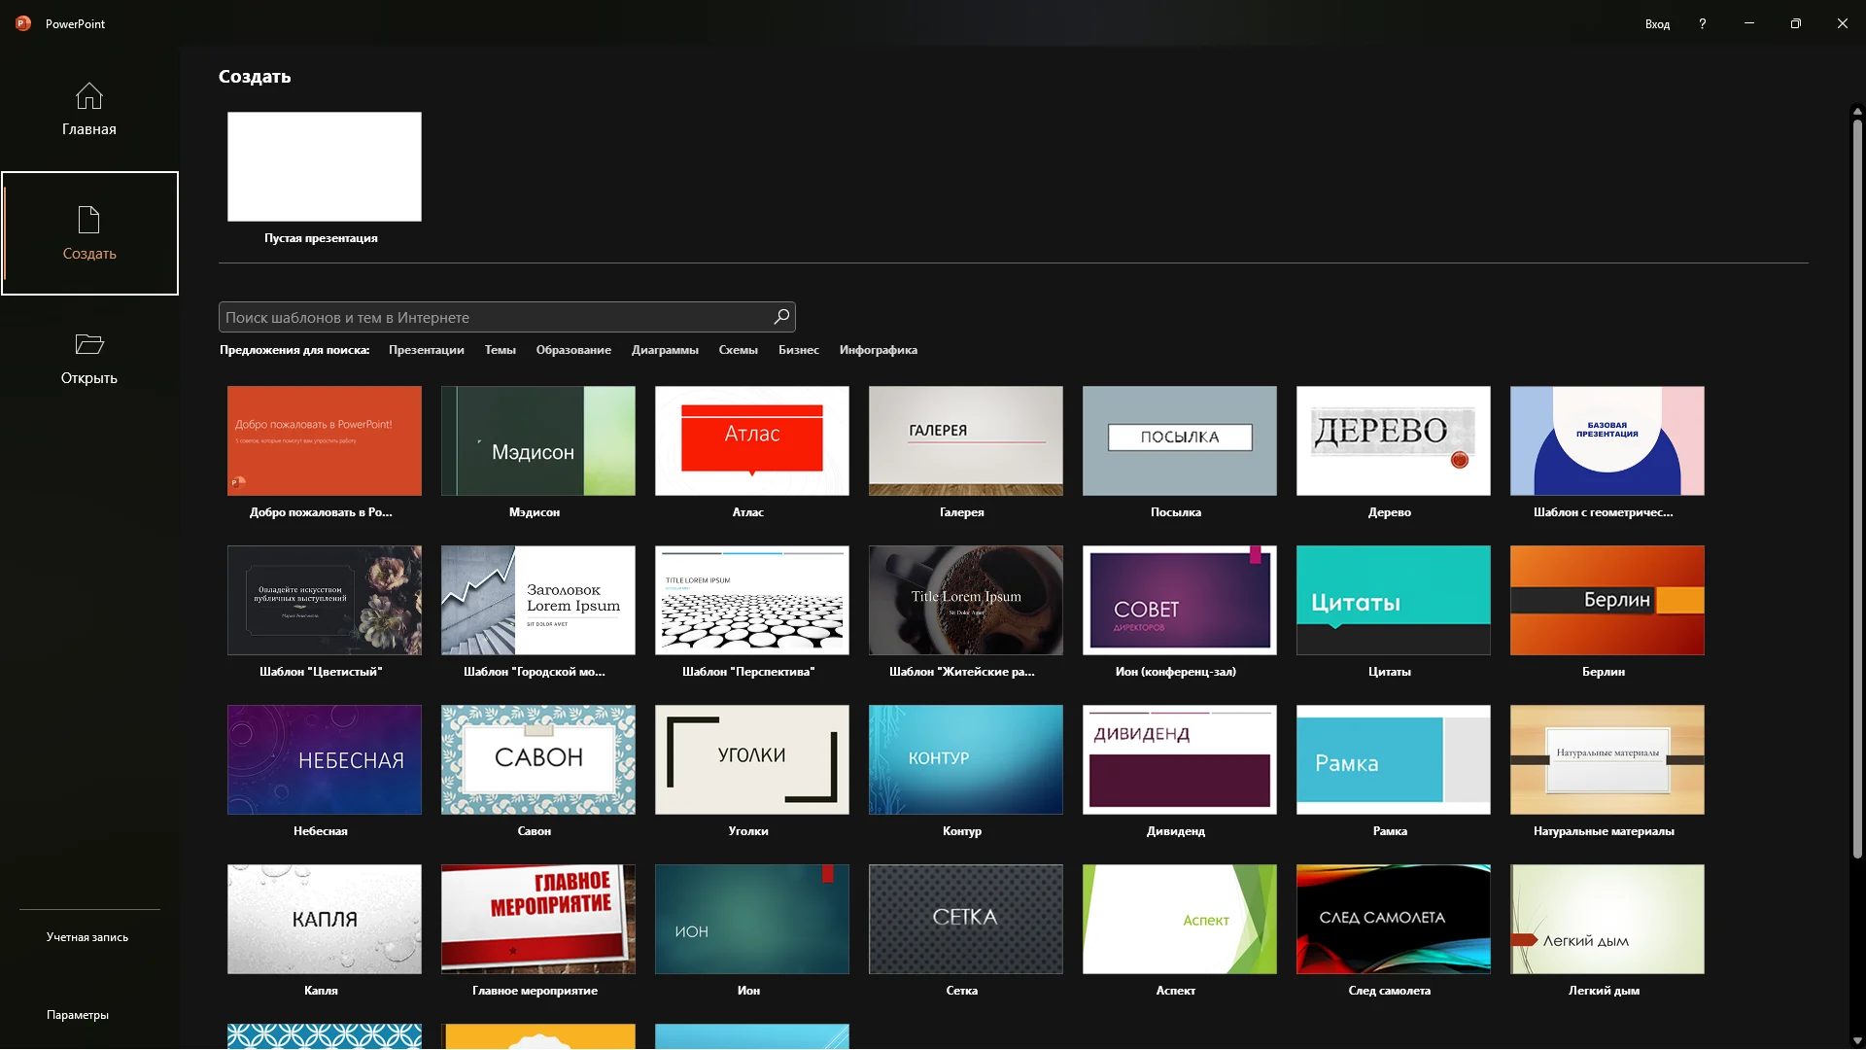Click the Бизнес search suggestion
Viewport: 1866px width, 1050px height.
(x=798, y=350)
